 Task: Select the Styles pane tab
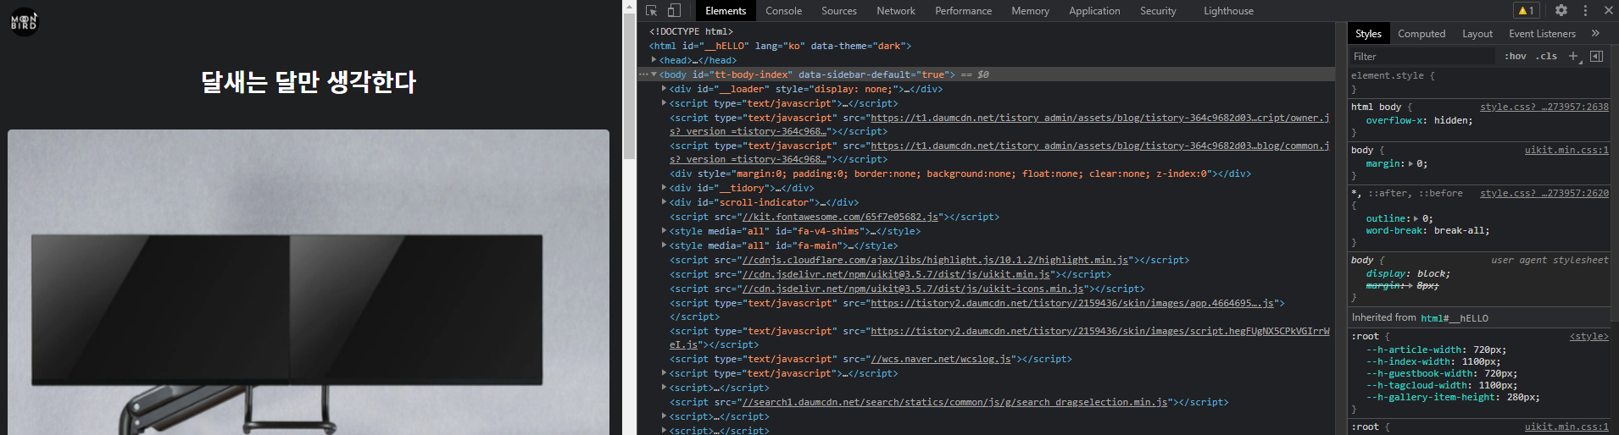tap(1368, 34)
